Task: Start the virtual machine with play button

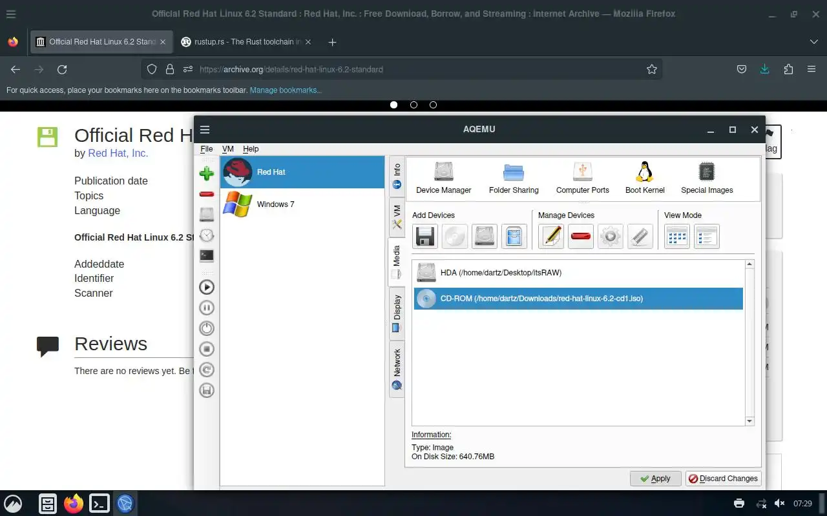Action: pyautogui.click(x=207, y=287)
